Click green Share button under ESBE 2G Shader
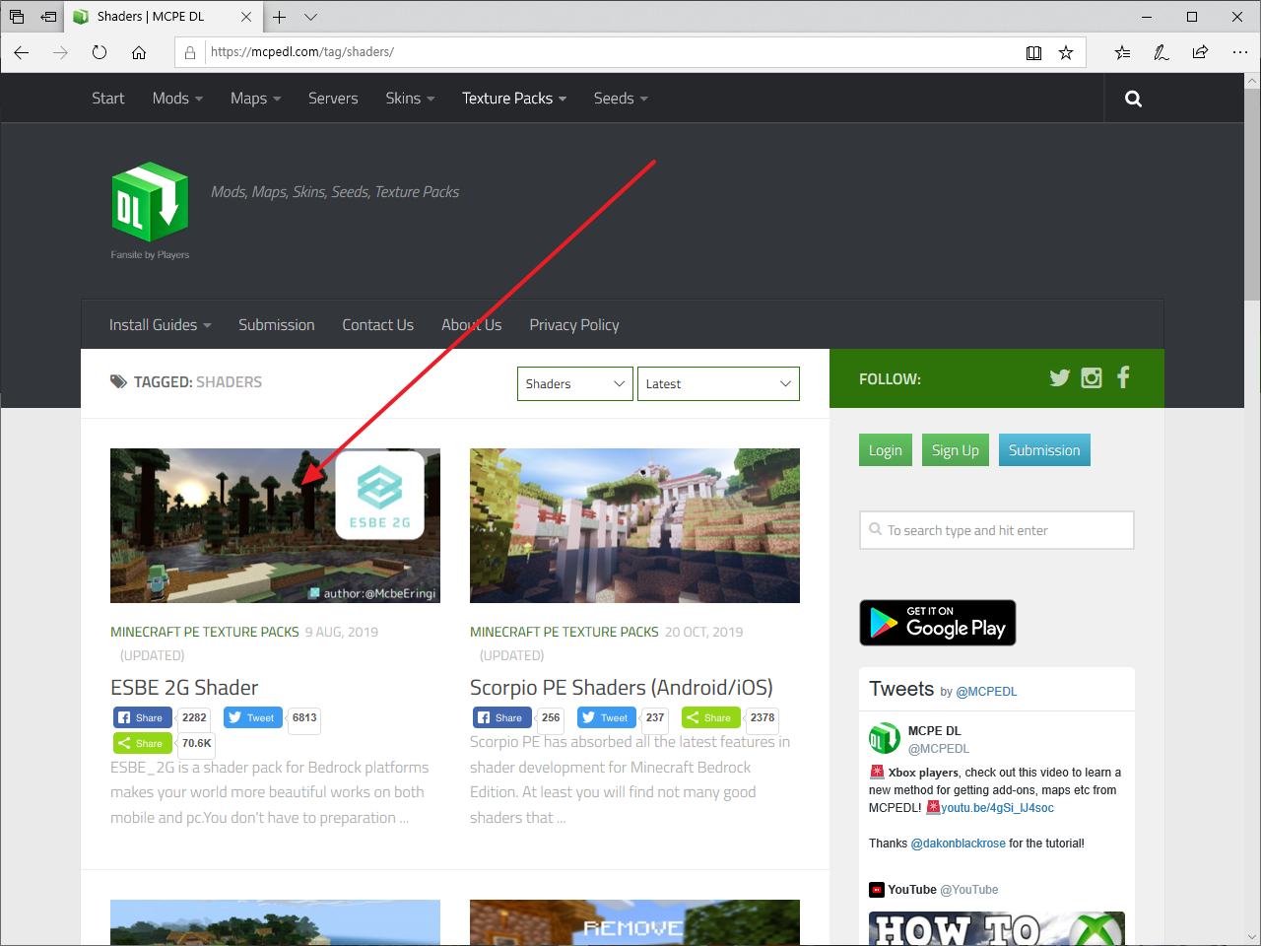 (142, 743)
